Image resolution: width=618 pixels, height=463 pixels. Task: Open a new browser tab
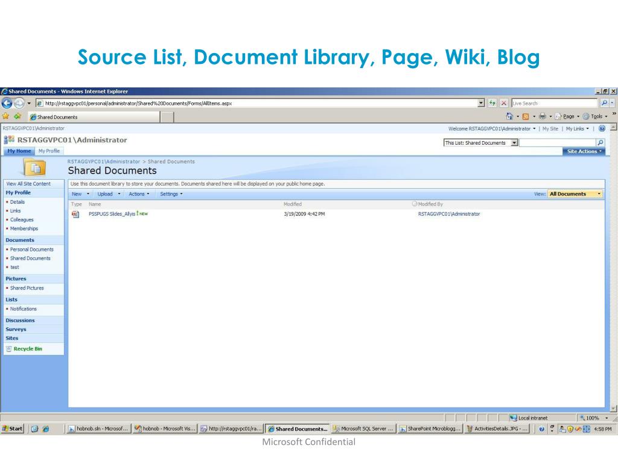[x=168, y=117]
